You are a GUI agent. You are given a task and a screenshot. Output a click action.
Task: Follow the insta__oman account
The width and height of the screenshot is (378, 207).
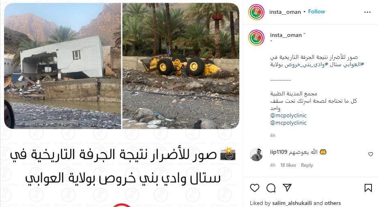pyautogui.click(x=316, y=12)
